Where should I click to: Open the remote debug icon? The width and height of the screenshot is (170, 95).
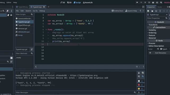click(149, 2)
